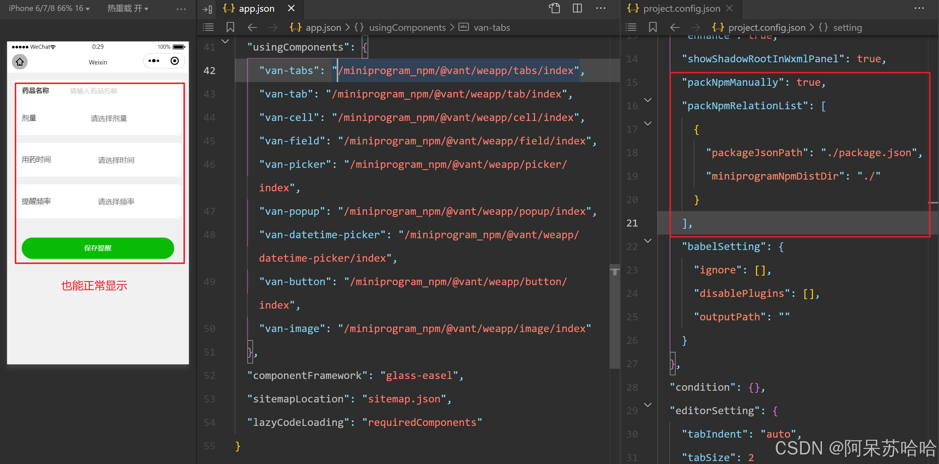Click the back navigation arrow in project.config.json editor
The width and height of the screenshot is (939, 464).
coord(675,27)
